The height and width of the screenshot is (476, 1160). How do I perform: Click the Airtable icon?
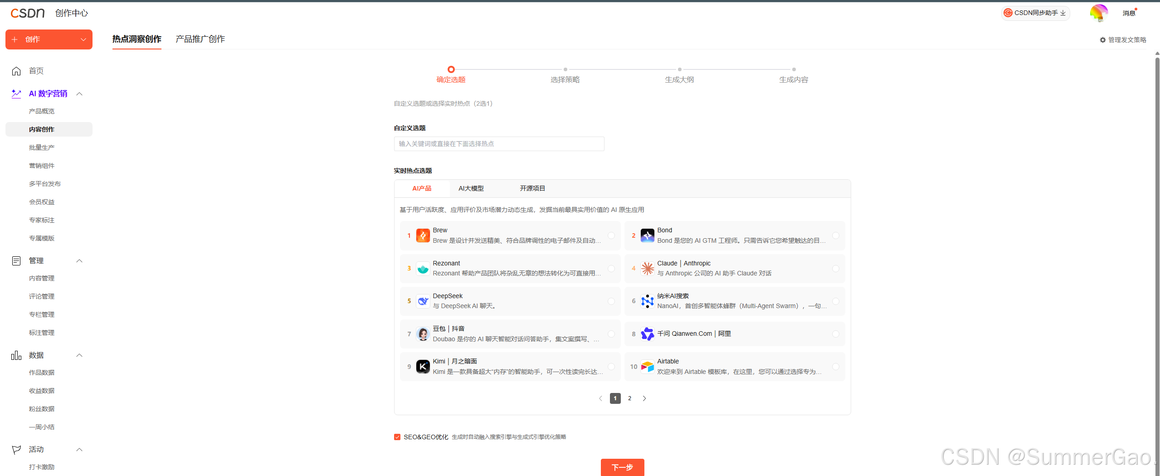(647, 367)
